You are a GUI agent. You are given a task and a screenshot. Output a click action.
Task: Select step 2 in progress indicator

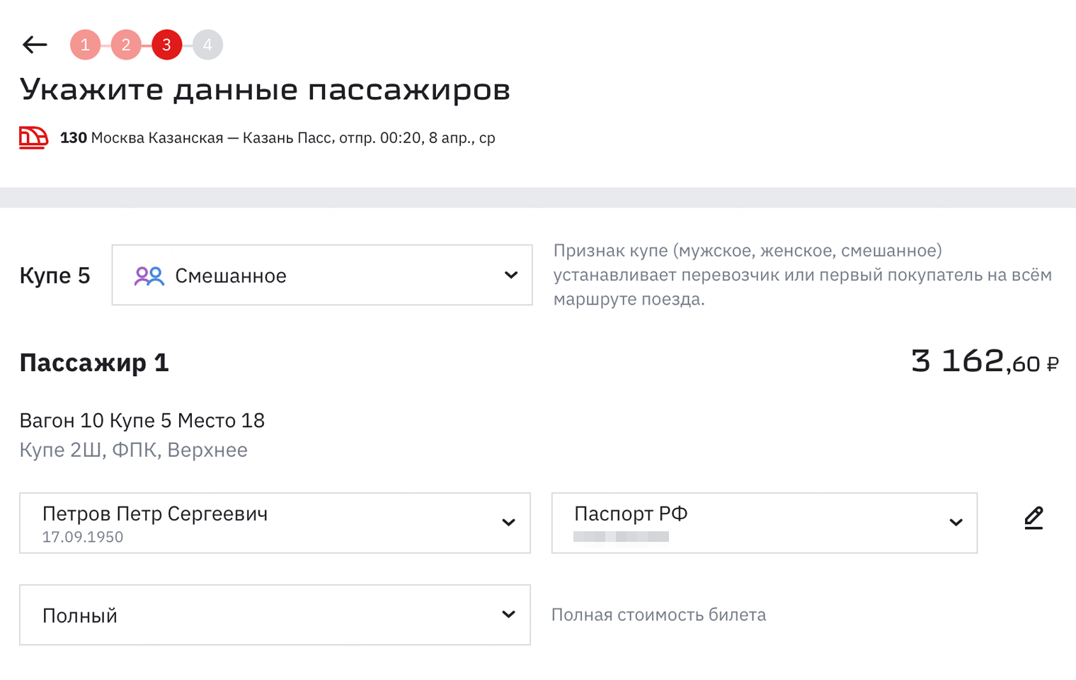tap(126, 44)
